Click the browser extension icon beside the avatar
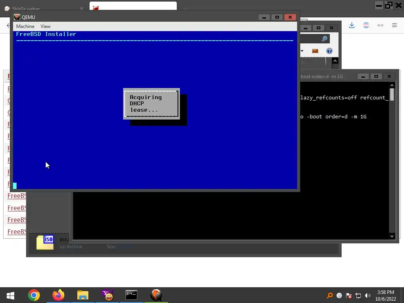Viewport: 404px width, 303px height. coord(380,25)
